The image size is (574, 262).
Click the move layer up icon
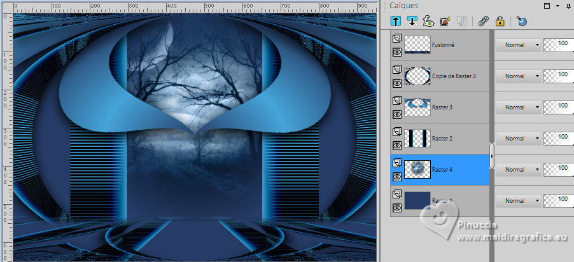[x=395, y=22]
